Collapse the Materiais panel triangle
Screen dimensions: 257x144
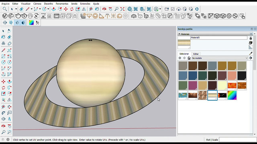(x=179, y=34)
